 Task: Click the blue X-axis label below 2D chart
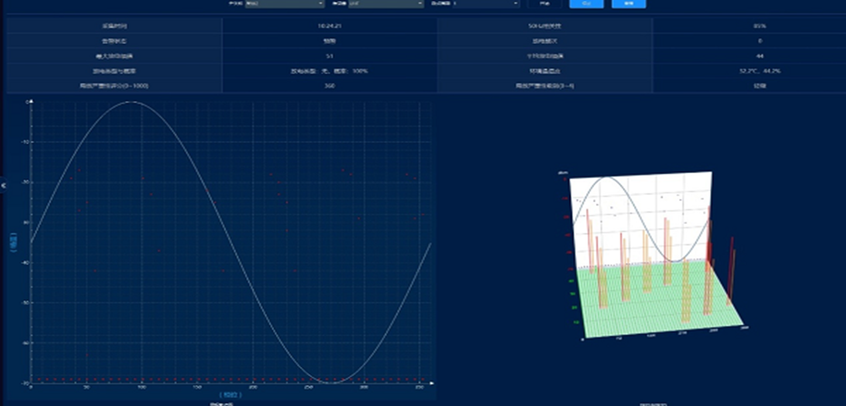tap(231, 395)
